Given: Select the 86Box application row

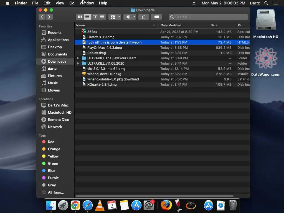Looking at the screenshot, I should click(162, 32).
